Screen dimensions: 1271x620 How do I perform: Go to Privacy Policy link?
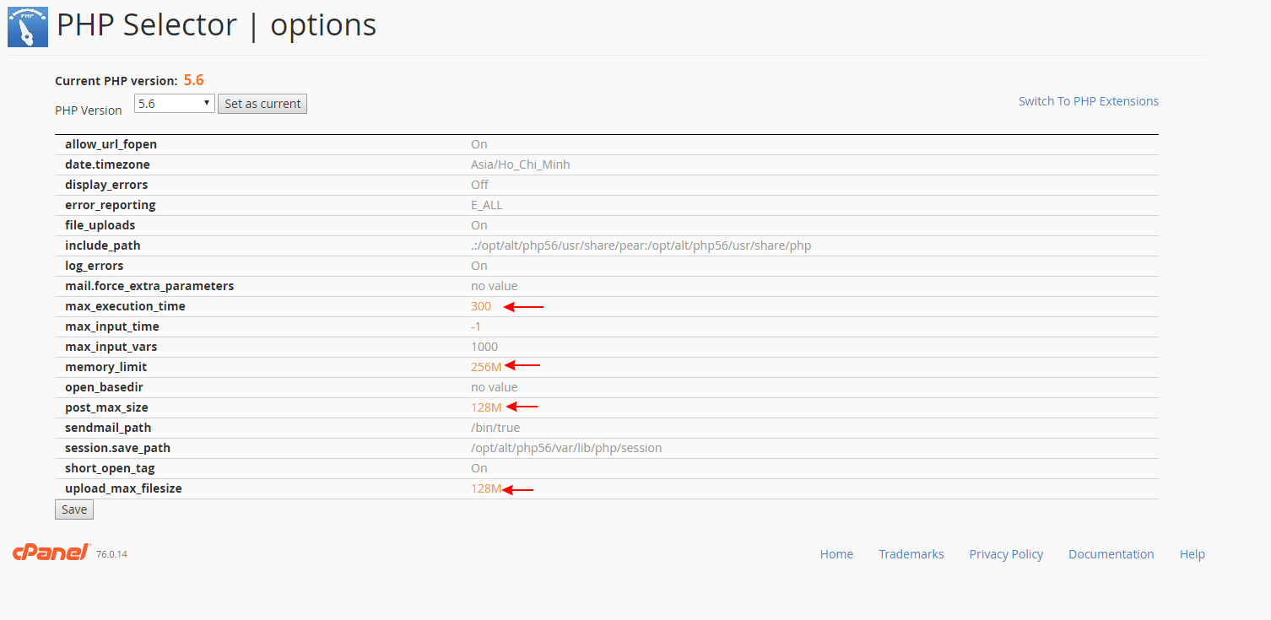pyautogui.click(x=1006, y=554)
